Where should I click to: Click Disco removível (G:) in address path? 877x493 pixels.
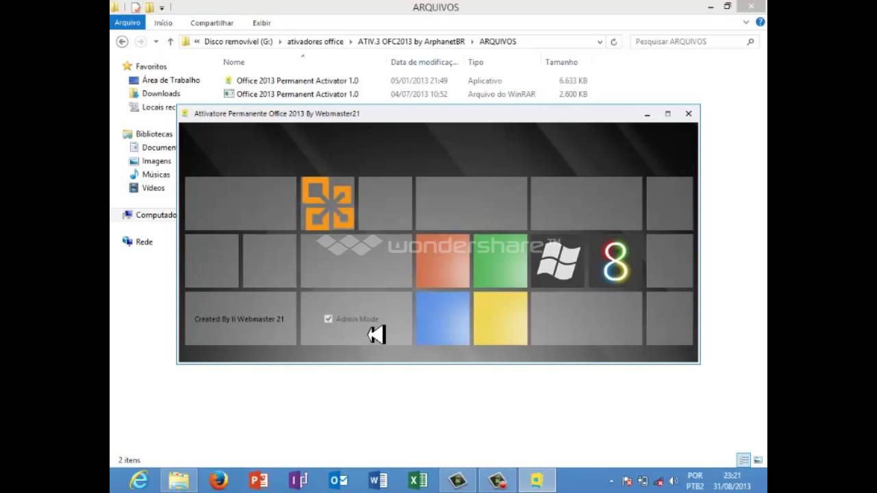(x=238, y=42)
